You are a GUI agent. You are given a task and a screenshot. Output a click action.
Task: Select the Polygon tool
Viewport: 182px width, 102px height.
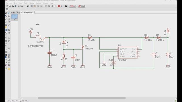pyautogui.click(x=9, y=55)
